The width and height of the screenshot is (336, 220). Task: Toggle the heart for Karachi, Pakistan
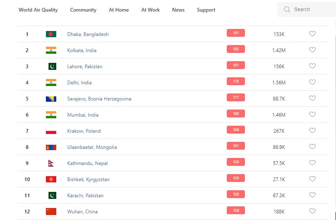click(312, 195)
